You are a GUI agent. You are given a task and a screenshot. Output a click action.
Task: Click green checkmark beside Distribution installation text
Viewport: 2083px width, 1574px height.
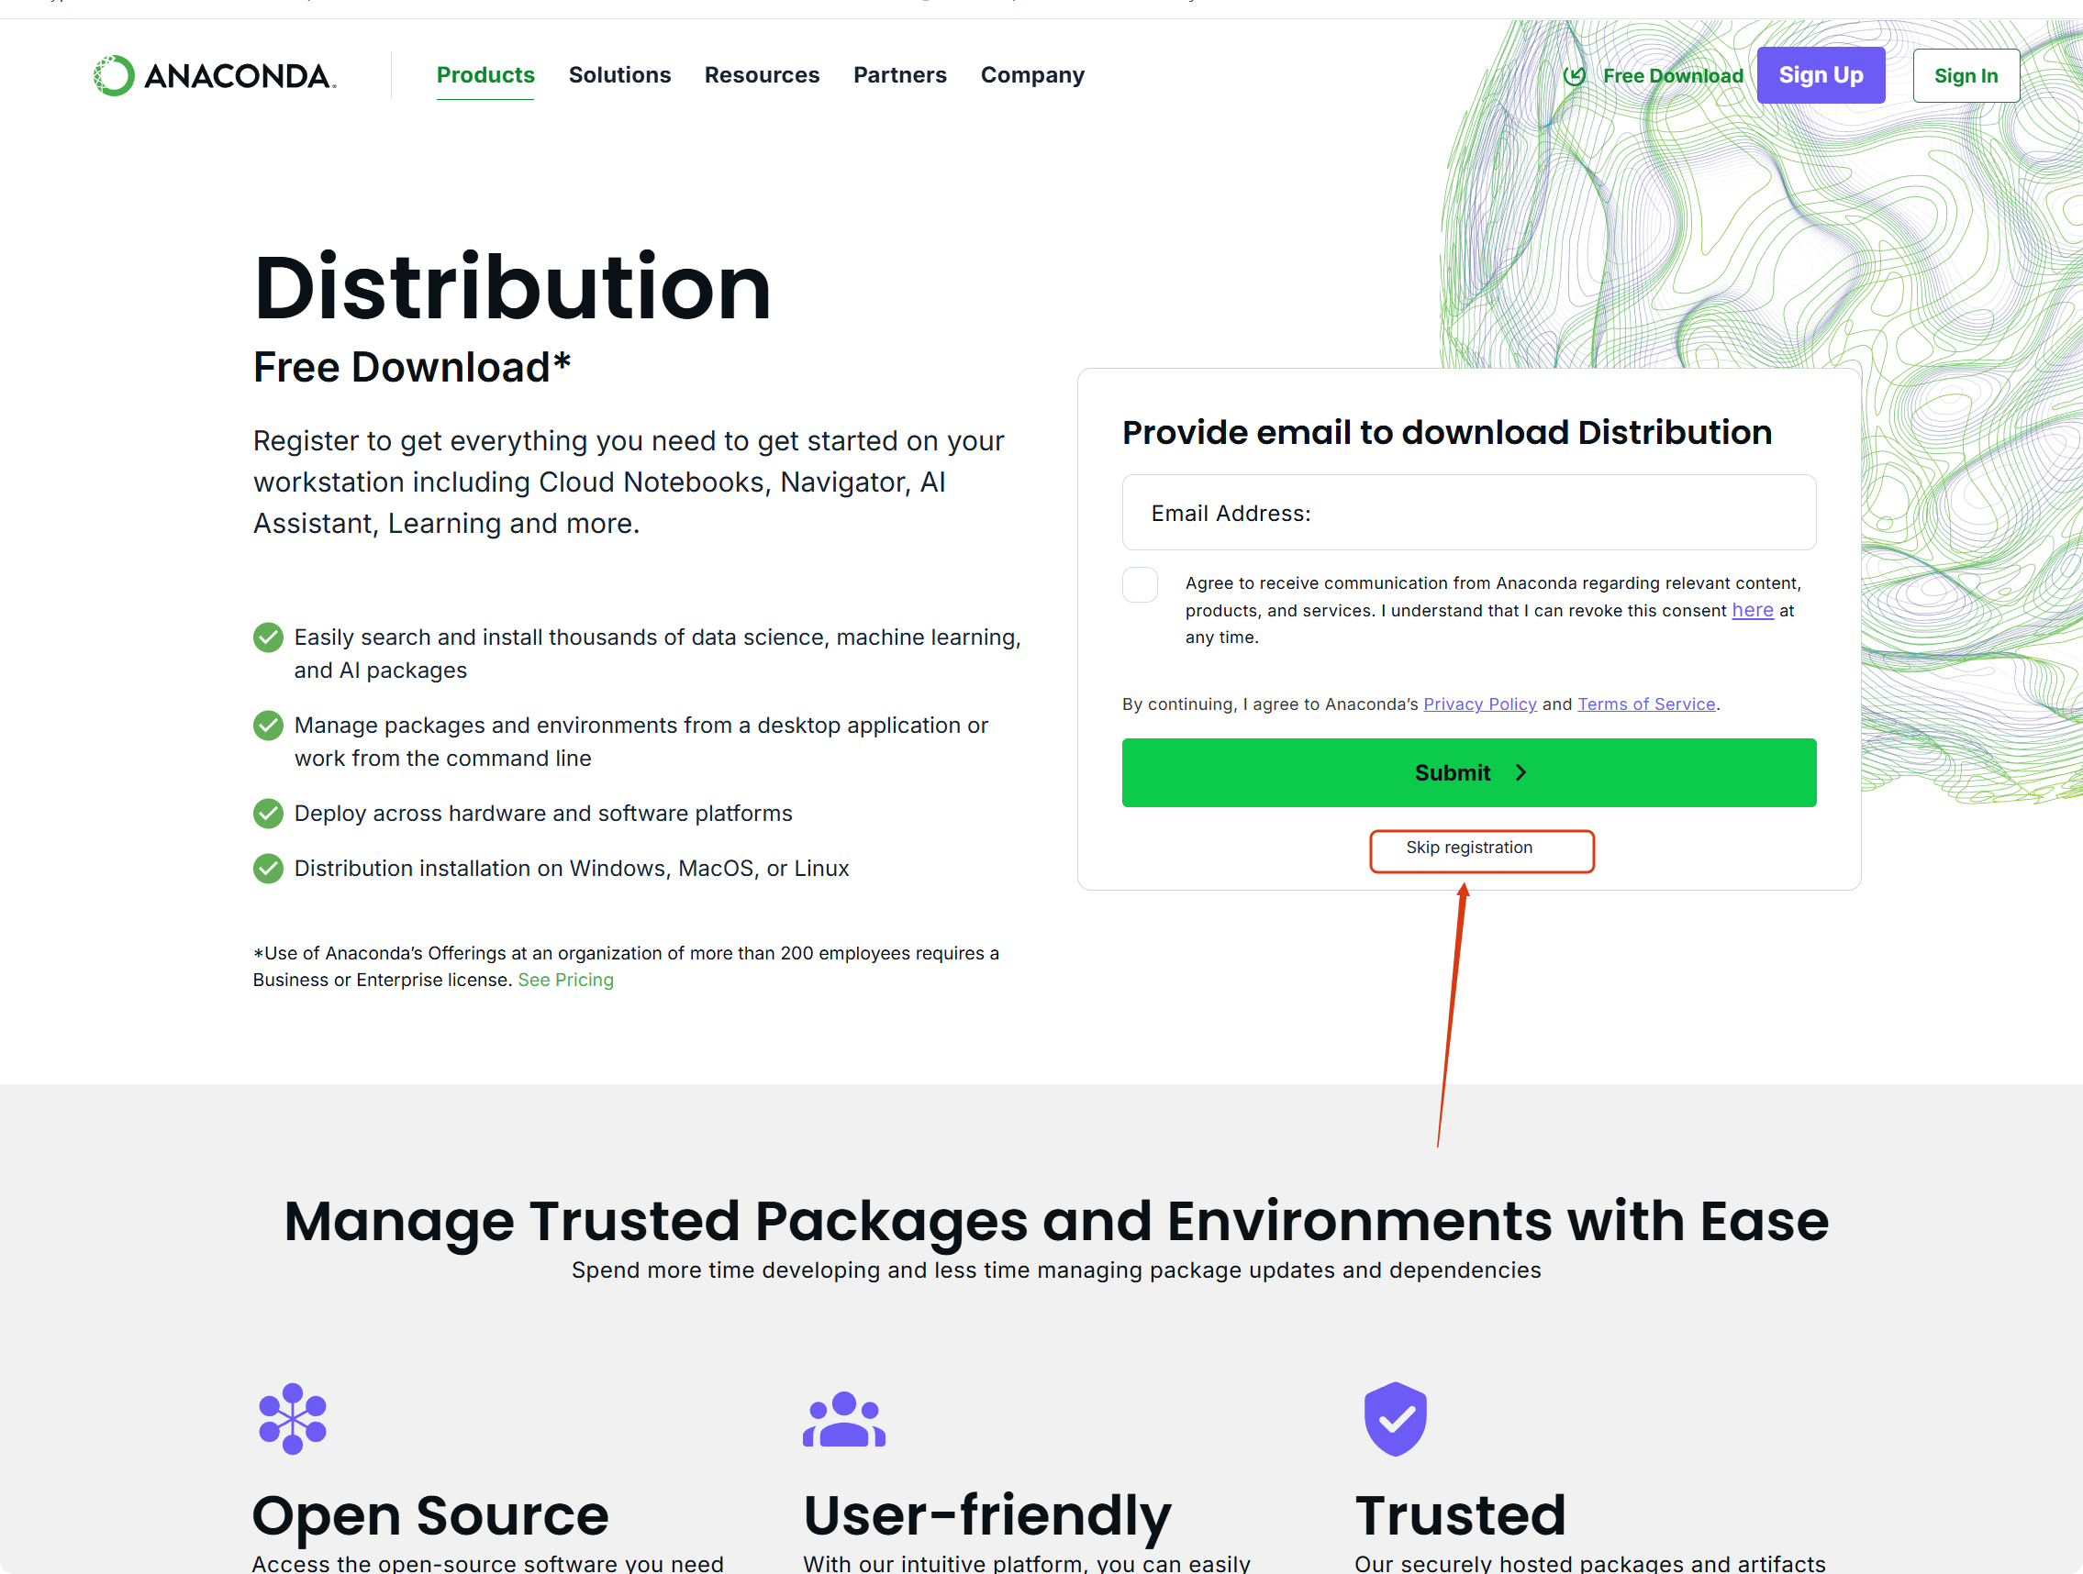268,868
